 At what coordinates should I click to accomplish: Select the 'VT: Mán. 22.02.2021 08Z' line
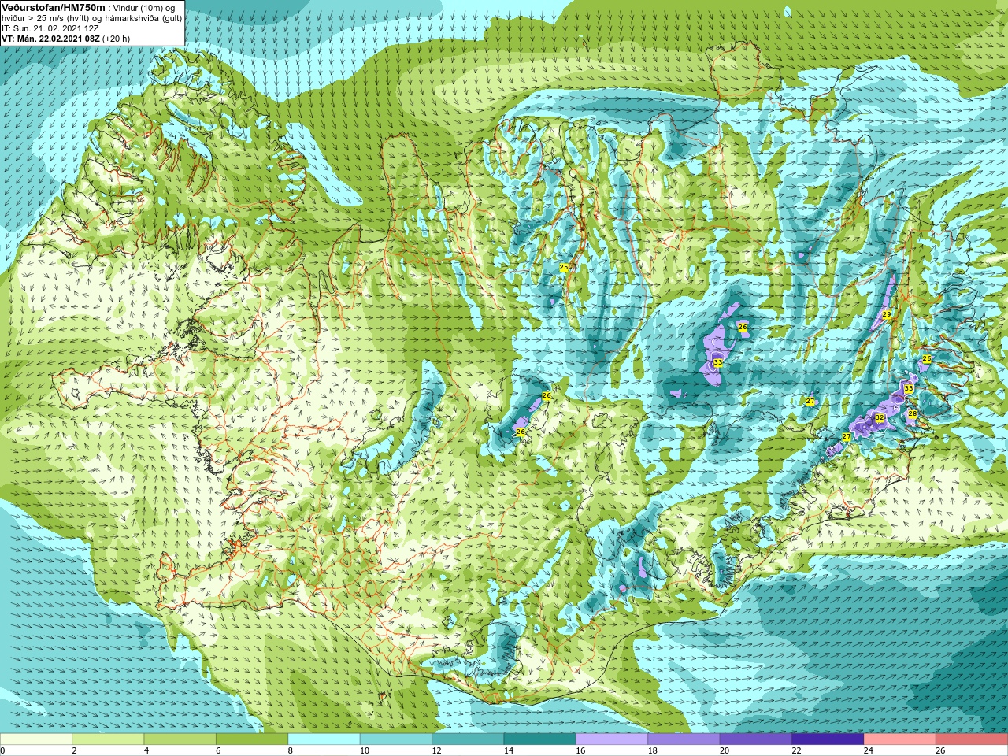(50, 39)
